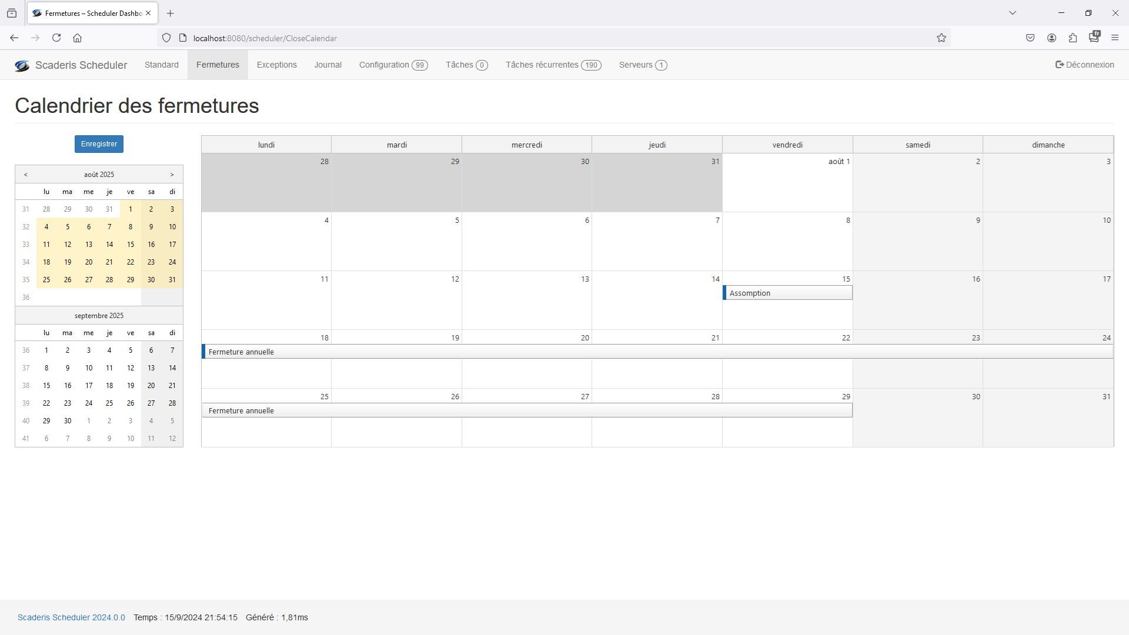
Task: Go to the next month in the mini calendar
Action: (172, 175)
